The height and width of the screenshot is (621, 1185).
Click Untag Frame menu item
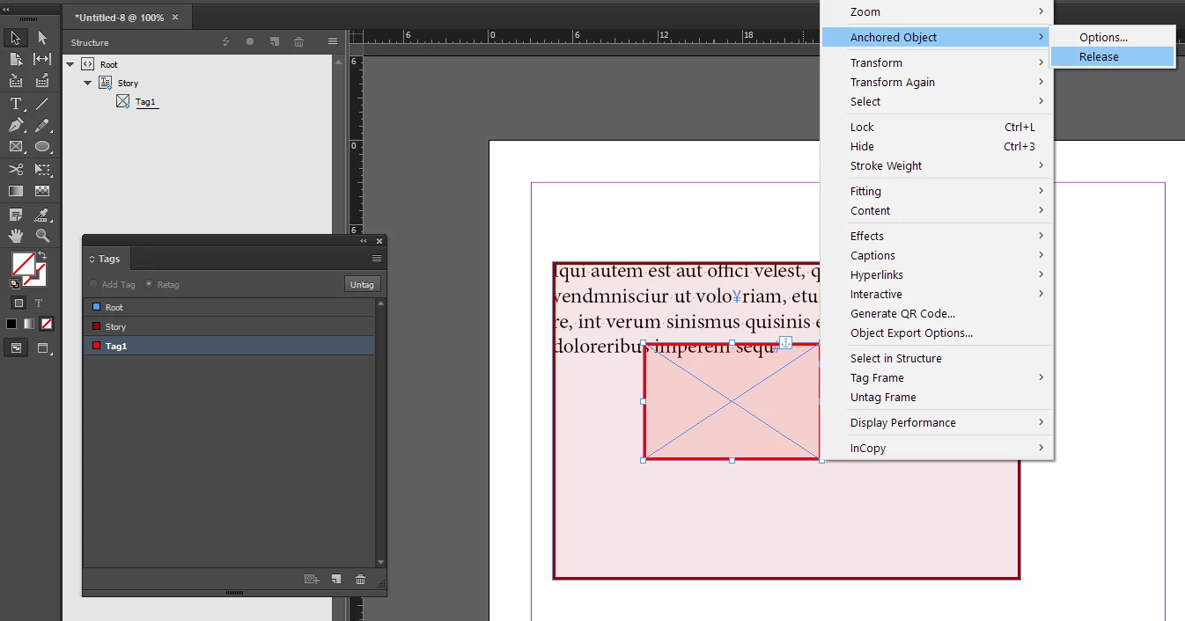(x=937, y=397)
